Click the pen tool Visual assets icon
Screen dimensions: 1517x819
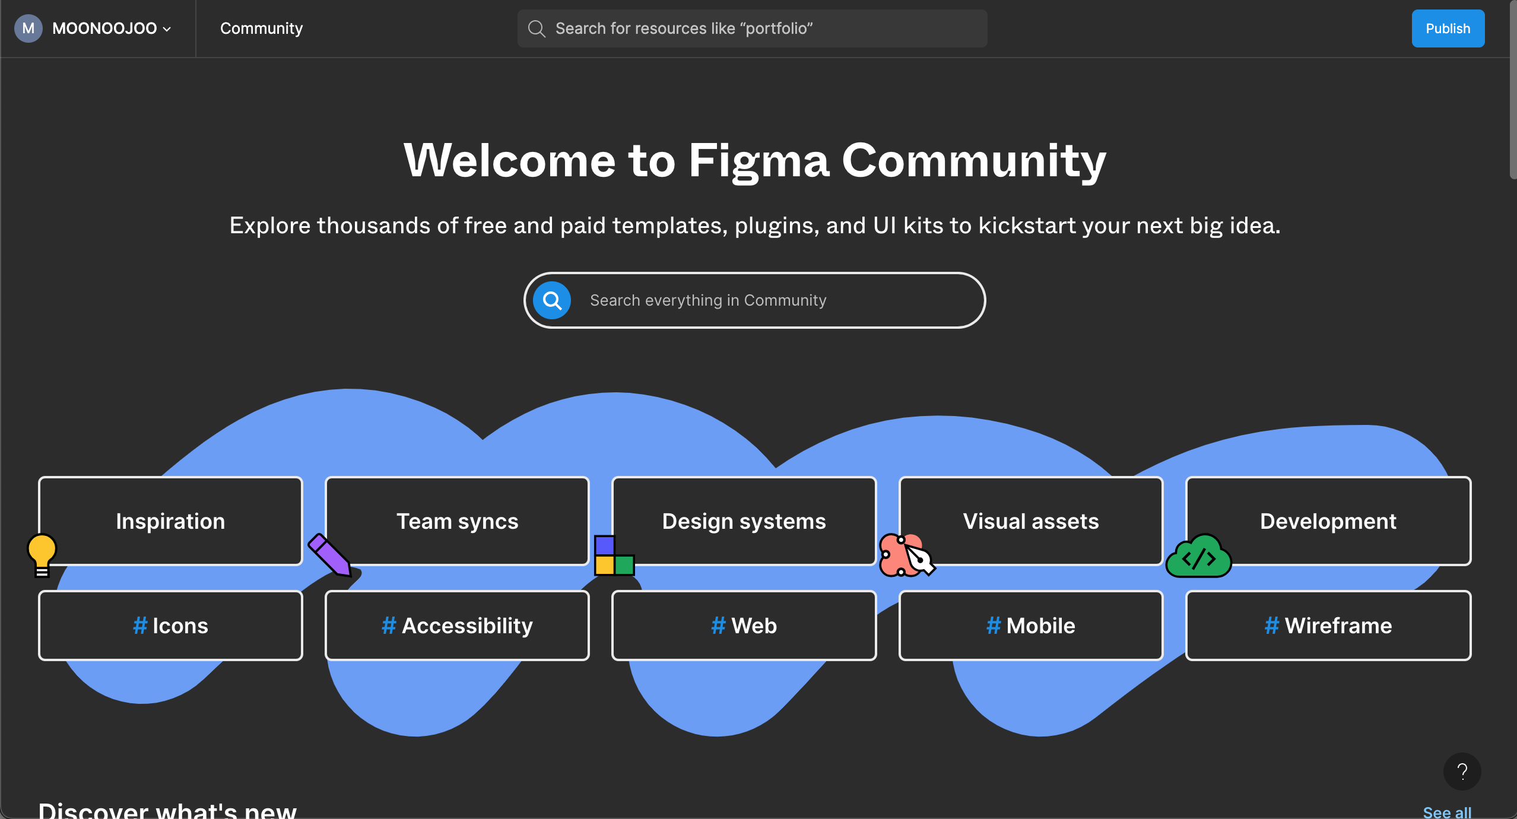point(906,556)
